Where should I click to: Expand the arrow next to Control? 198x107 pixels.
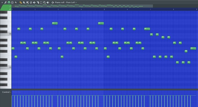11,92
